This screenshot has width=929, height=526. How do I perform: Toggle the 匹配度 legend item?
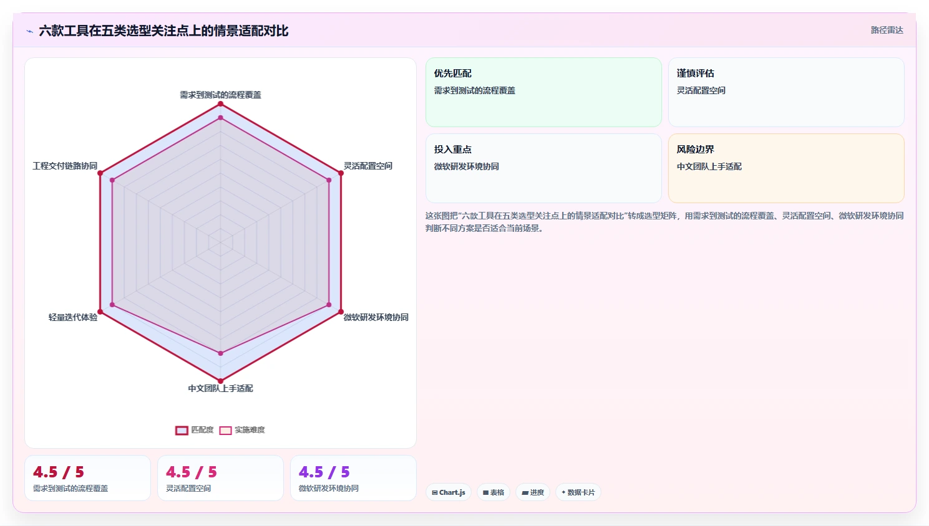coord(195,430)
